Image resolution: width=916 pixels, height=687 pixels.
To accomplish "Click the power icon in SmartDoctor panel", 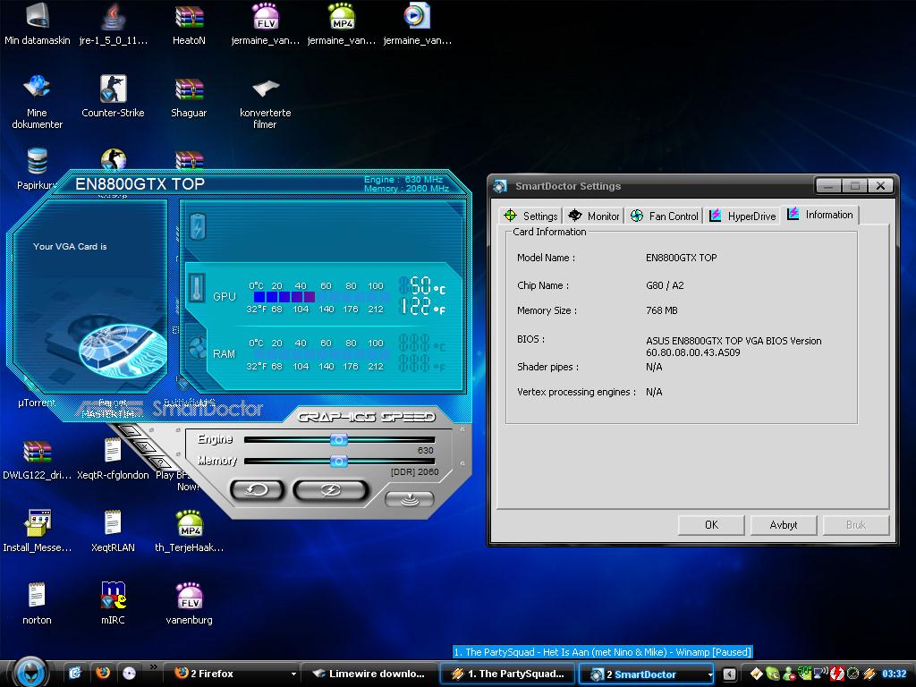I will click(198, 226).
